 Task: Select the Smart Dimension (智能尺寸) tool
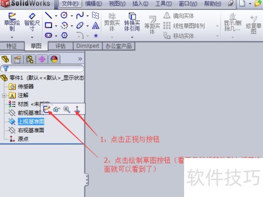click(32, 22)
